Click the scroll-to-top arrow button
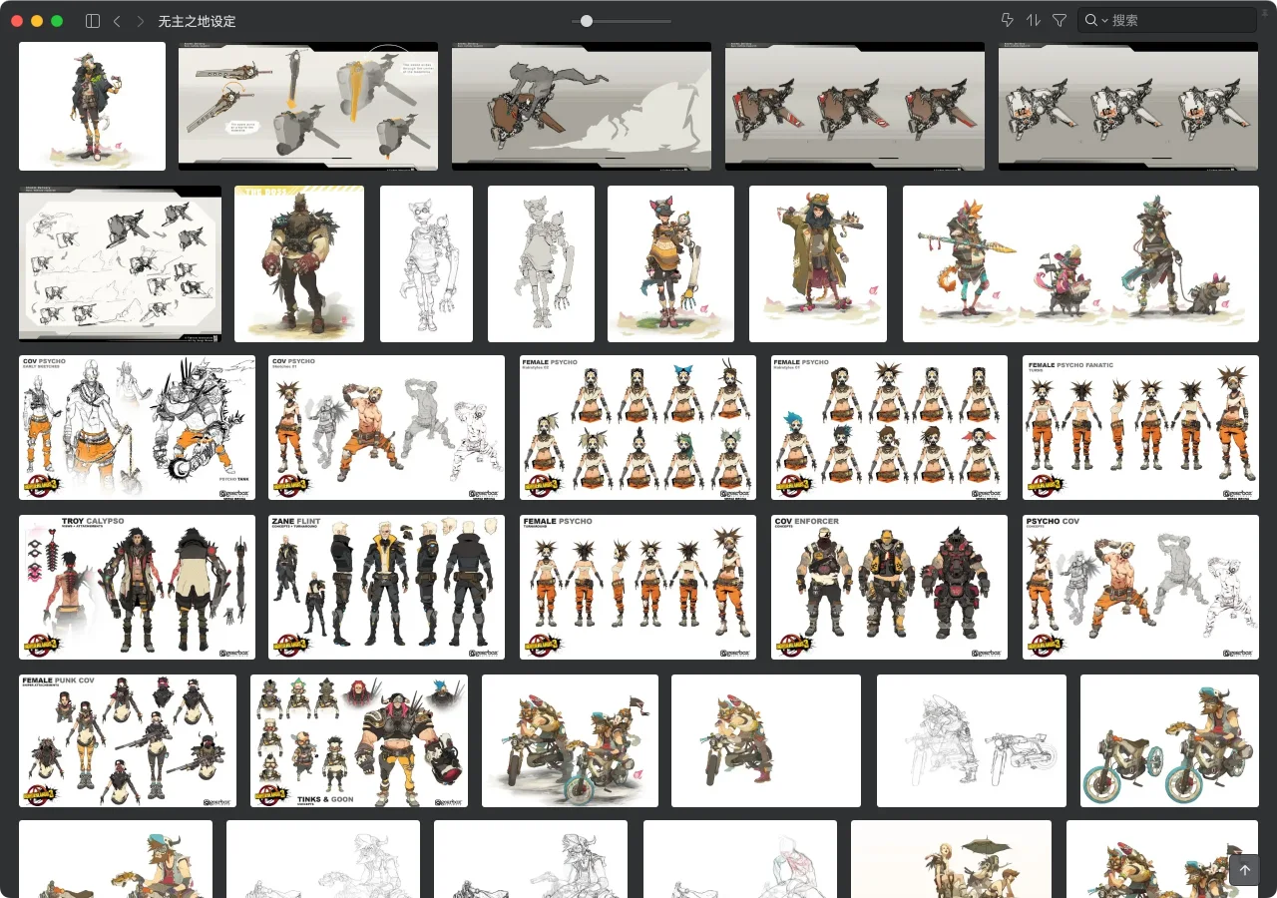This screenshot has height=898, width=1277. (1245, 869)
